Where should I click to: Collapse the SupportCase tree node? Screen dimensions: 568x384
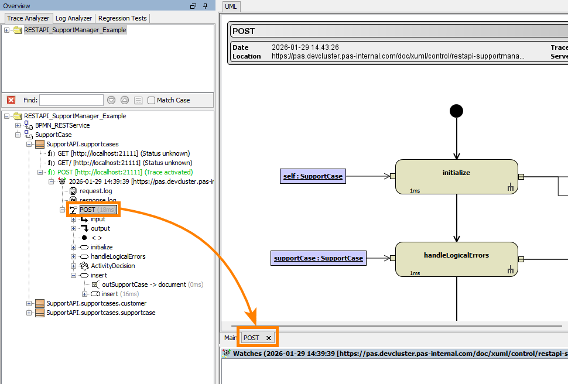18,135
